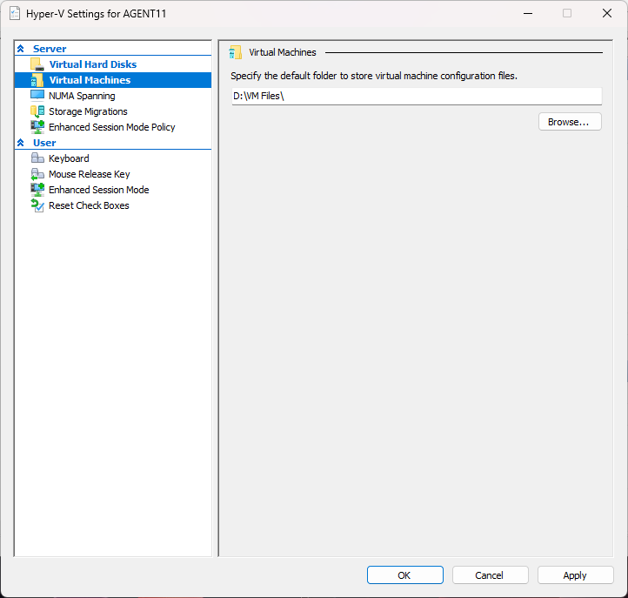Close the Hyper-V Settings window

606,13
